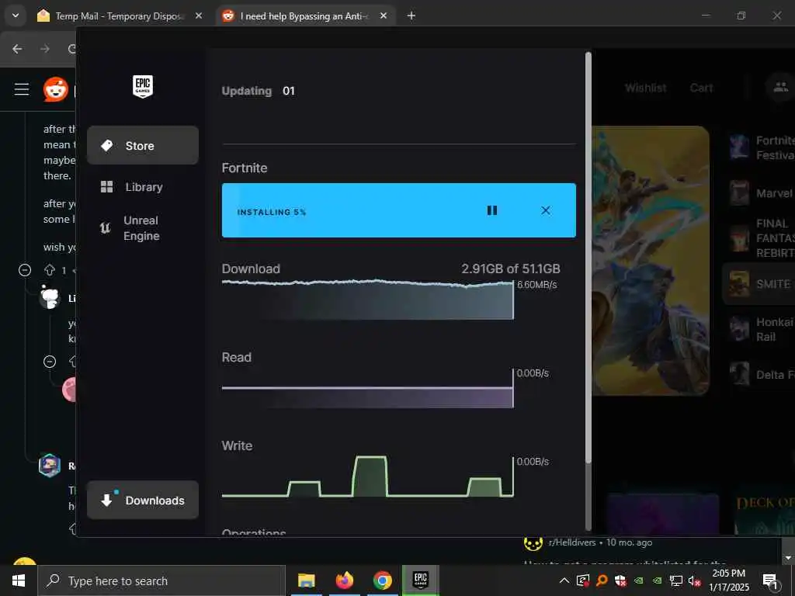Click the Epic Games logo

(x=143, y=87)
